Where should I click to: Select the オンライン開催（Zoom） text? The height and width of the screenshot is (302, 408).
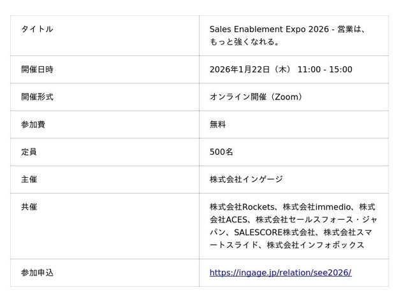[256, 97]
